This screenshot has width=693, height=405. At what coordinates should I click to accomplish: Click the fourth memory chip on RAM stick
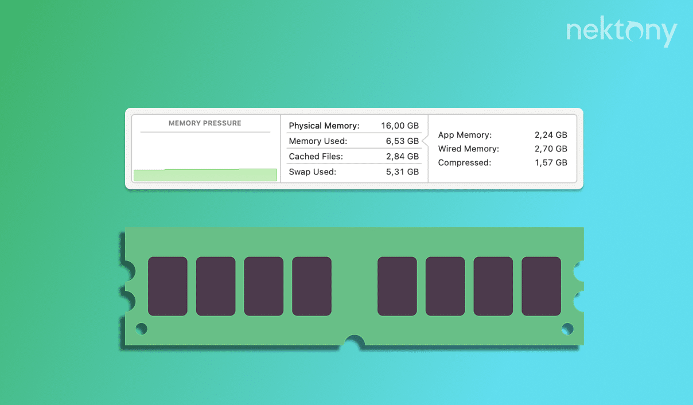(312, 286)
